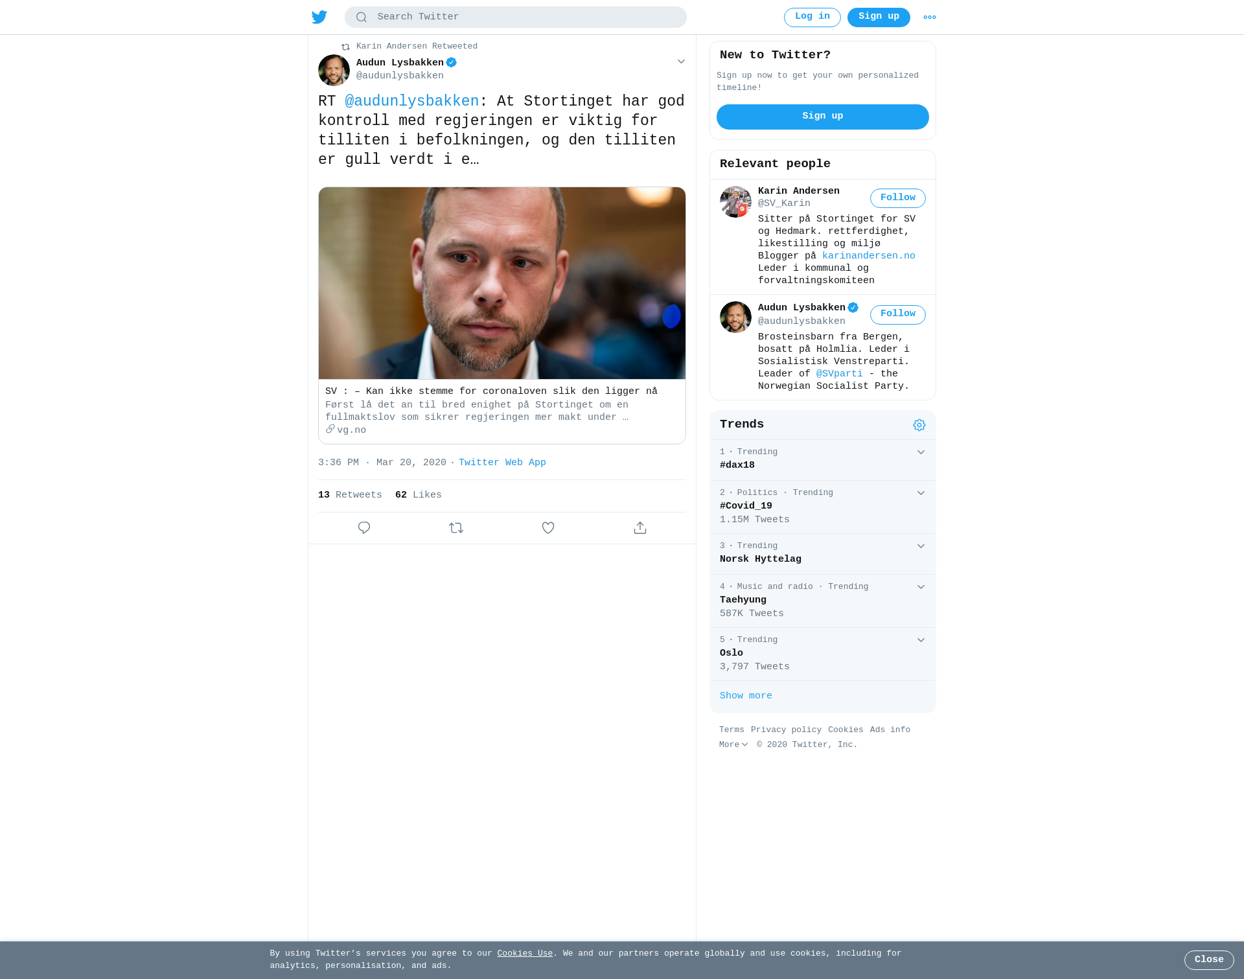Reply to the tweet via speech bubble icon
The height and width of the screenshot is (979, 1244).
364,528
